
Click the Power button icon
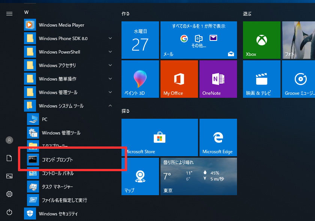[x=9, y=212]
